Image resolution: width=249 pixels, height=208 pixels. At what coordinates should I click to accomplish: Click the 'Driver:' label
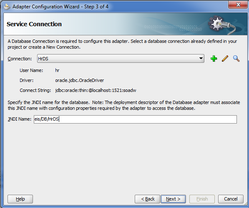click(27, 80)
